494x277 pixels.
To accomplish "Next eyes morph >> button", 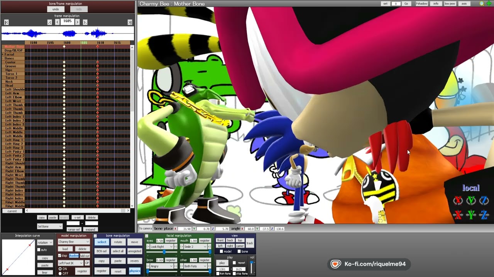I will coord(176,247).
